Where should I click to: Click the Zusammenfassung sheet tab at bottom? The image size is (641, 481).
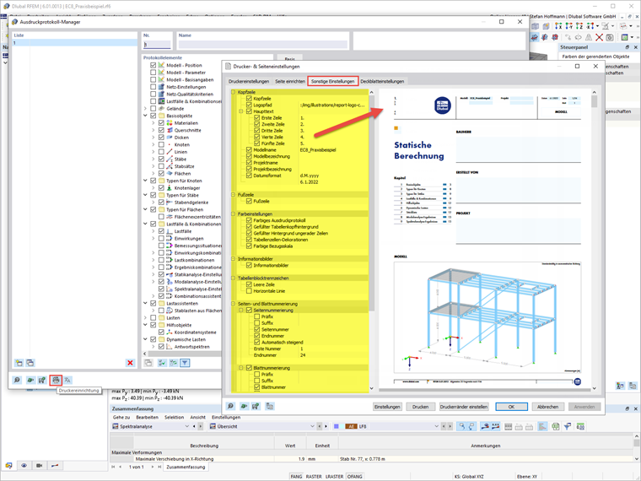pos(186,467)
